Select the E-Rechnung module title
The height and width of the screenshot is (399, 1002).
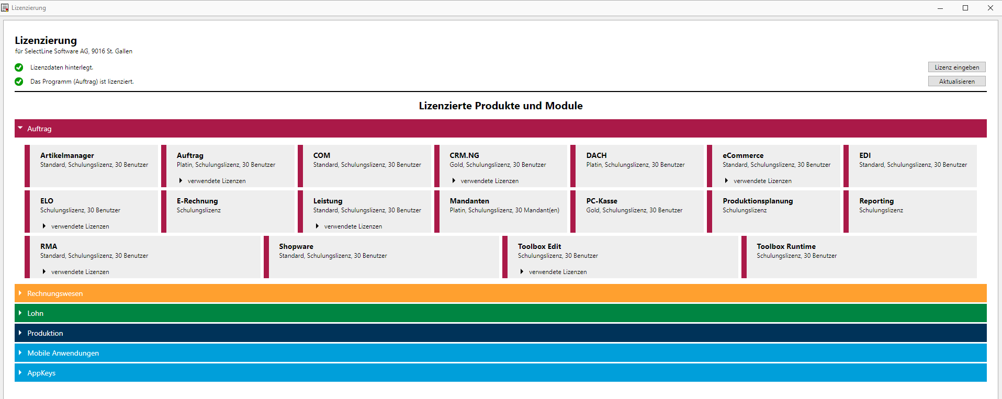(x=197, y=201)
